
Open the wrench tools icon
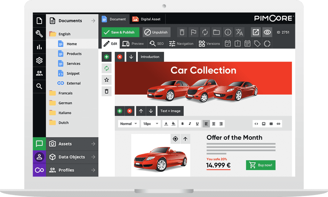(x=39, y=34)
